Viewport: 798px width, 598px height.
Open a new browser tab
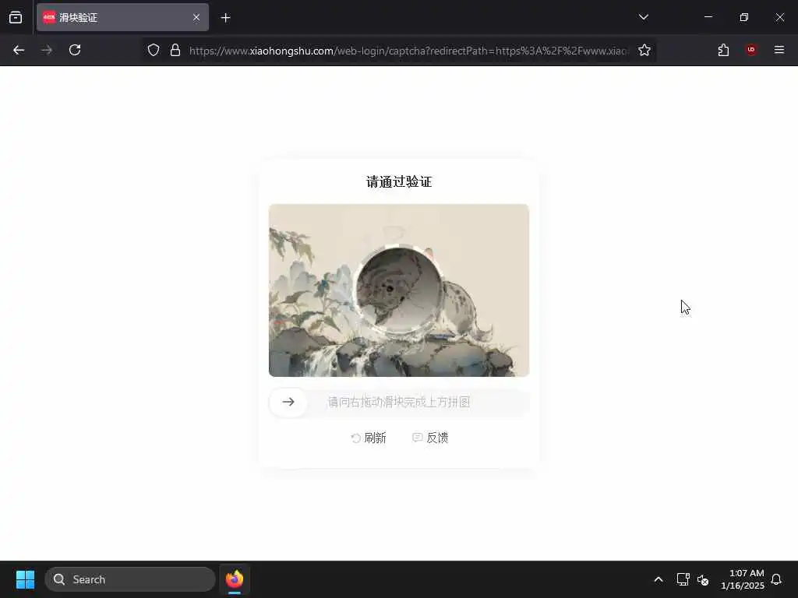tap(225, 18)
